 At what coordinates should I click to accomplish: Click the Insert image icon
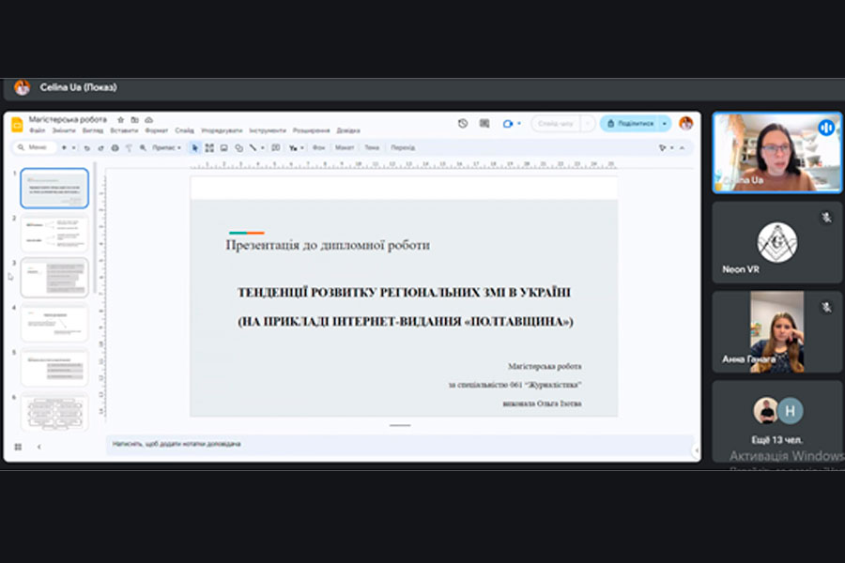223,147
